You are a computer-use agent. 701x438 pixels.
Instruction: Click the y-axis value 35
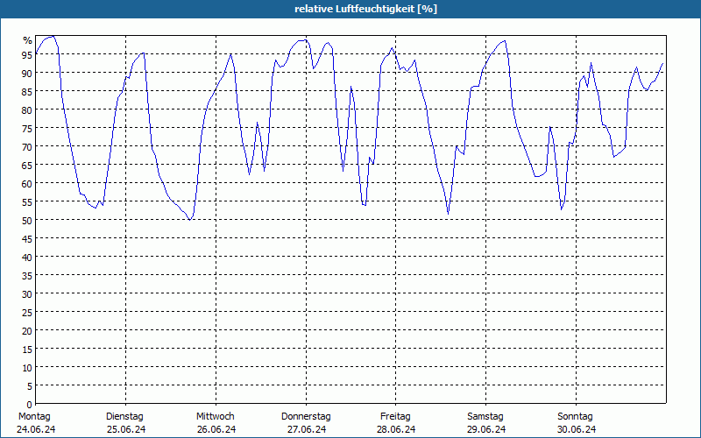[x=27, y=276]
